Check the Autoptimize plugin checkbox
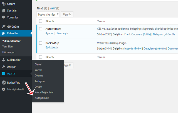The width and height of the screenshot is (178, 113). (41, 29)
